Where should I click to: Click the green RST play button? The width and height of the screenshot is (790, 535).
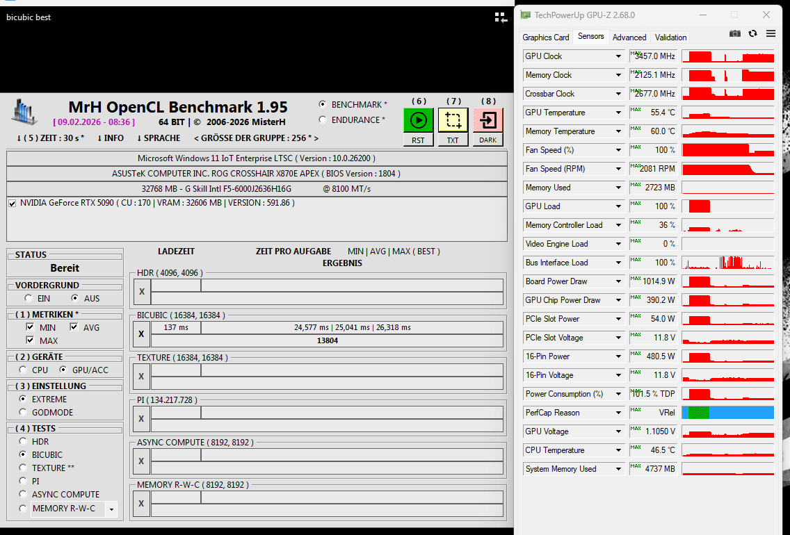(418, 120)
